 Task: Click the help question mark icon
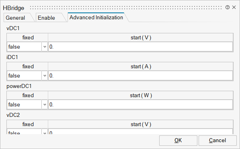click(228, 7)
